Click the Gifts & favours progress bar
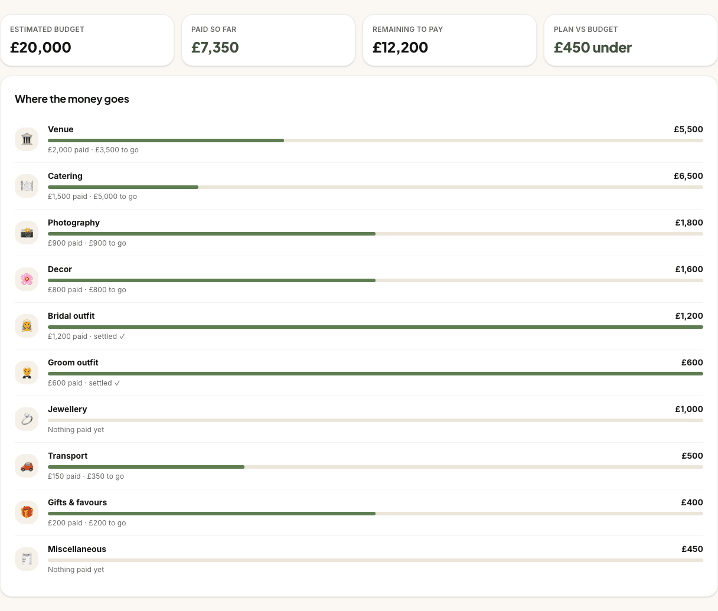 point(376,514)
